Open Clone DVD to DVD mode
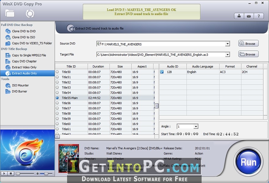Viewport: 269px width, 183px height. click(x=24, y=31)
